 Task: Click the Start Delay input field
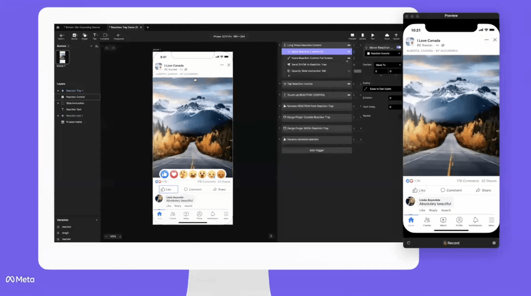(395, 107)
